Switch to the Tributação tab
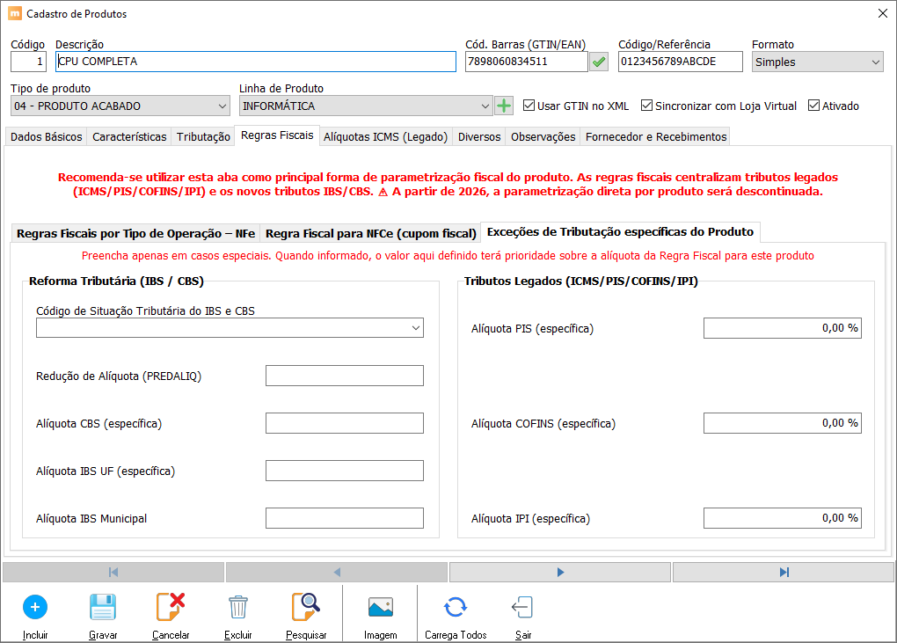Viewport: 897px width, 643px height. [203, 136]
